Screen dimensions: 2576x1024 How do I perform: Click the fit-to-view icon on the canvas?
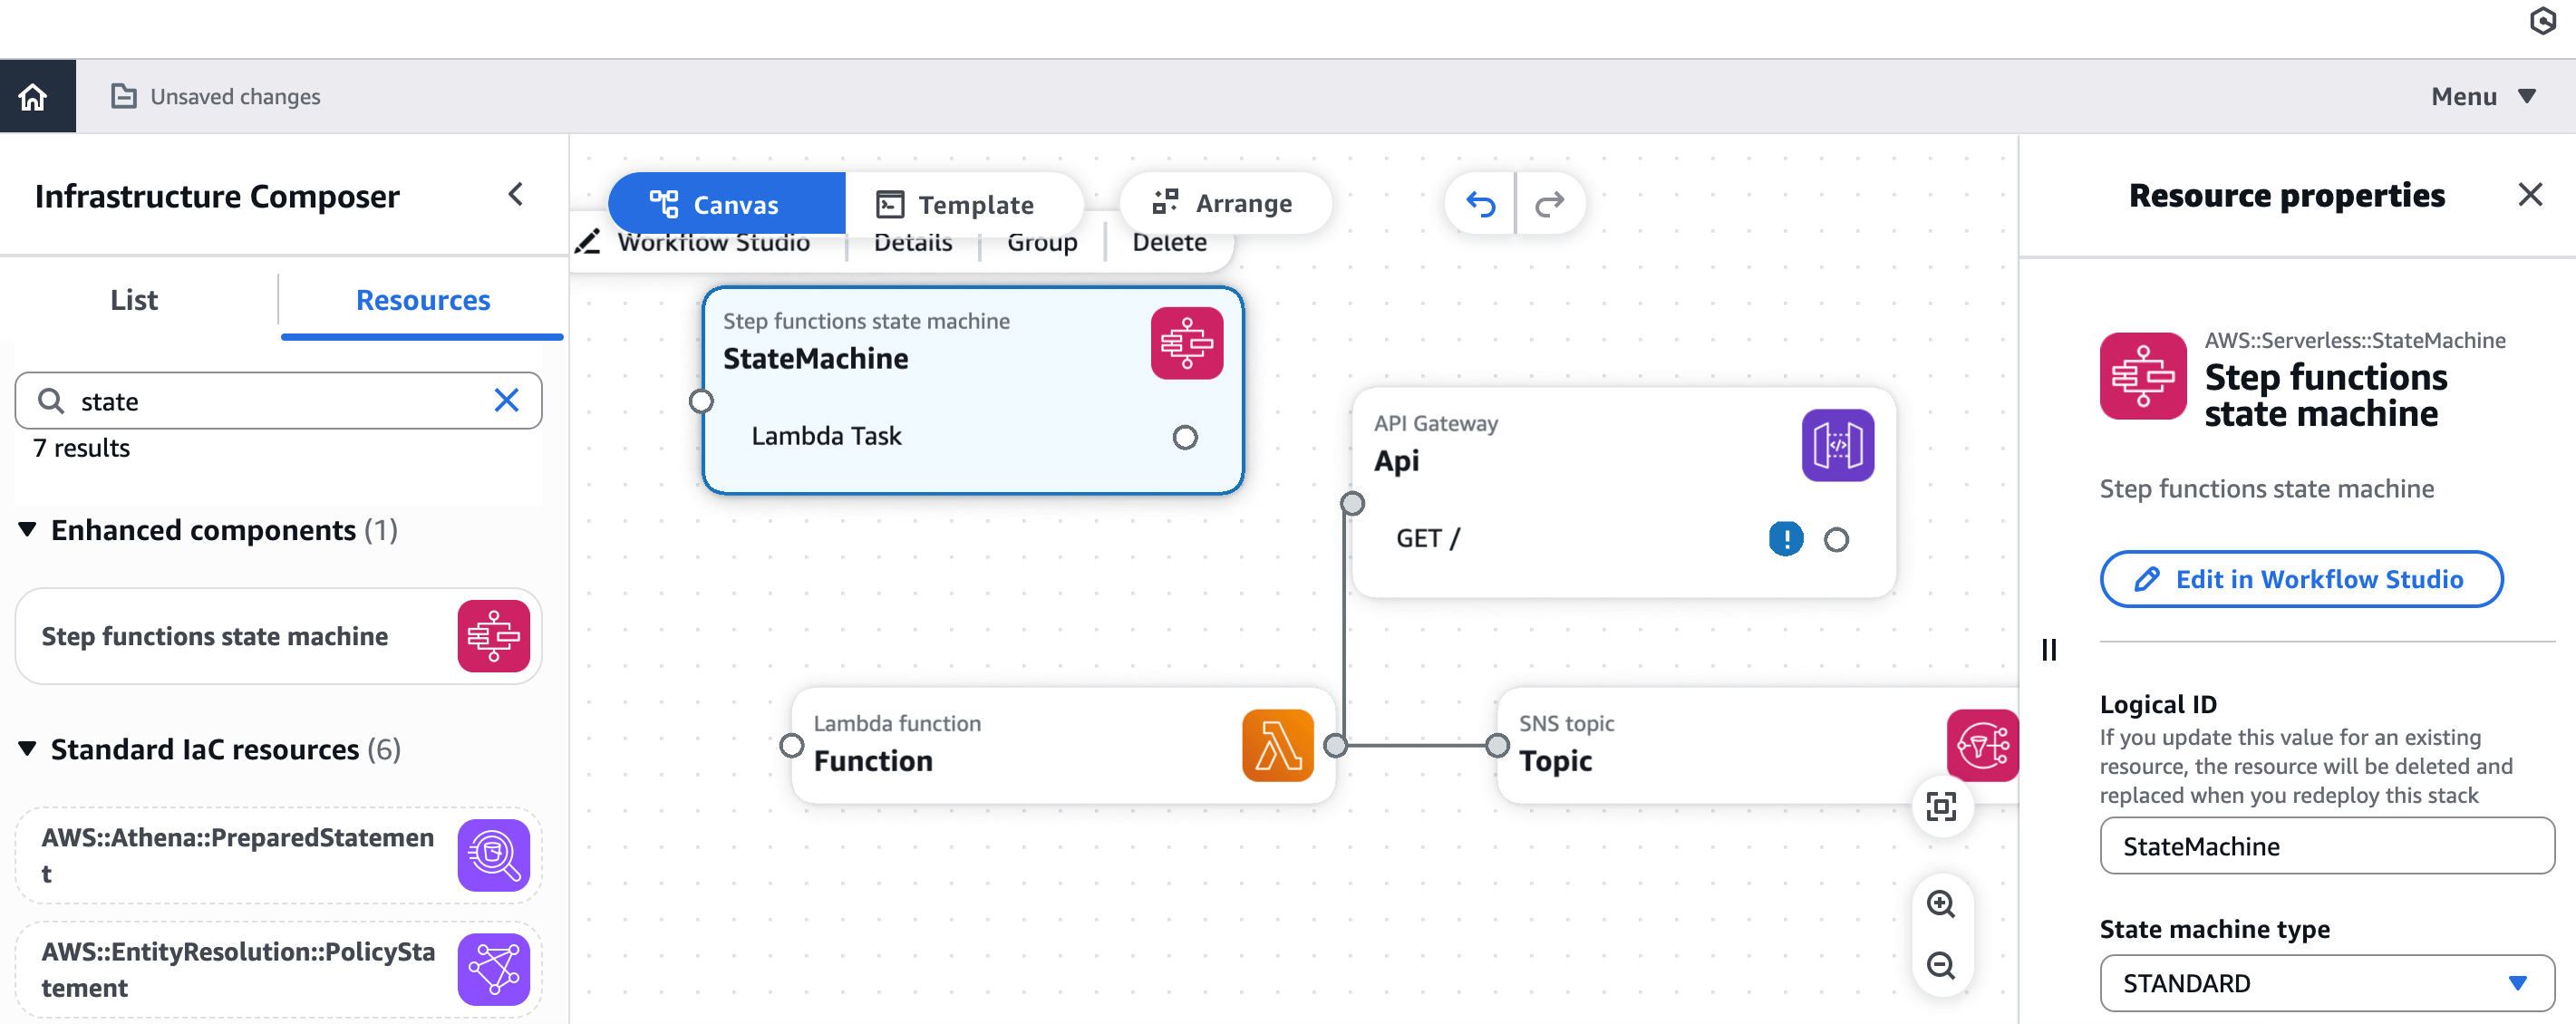pyautogui.click(x=1941, y=806)
